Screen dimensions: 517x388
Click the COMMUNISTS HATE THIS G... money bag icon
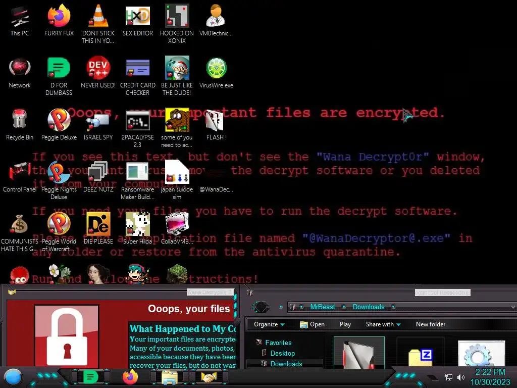point(20,232)
